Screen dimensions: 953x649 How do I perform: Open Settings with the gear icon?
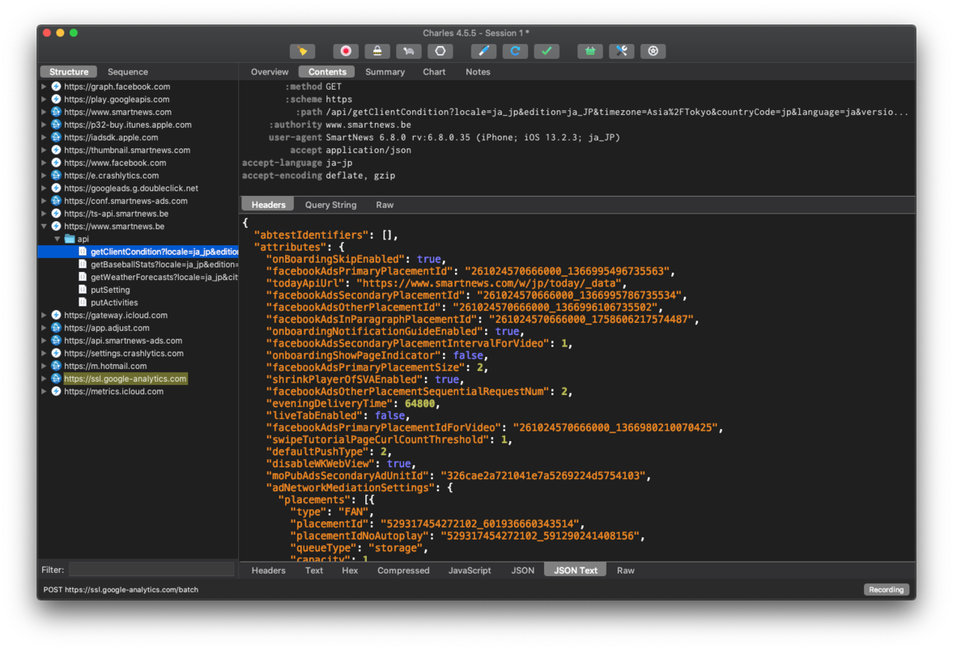click(x=654, y=51)
